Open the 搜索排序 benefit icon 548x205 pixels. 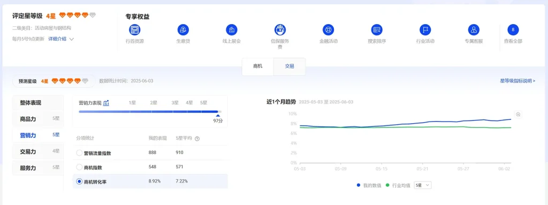pyautogui.click(x=377, y=30)
